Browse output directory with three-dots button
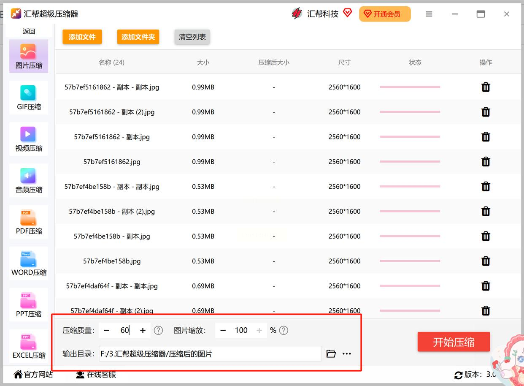 click(x=347, y=353)
